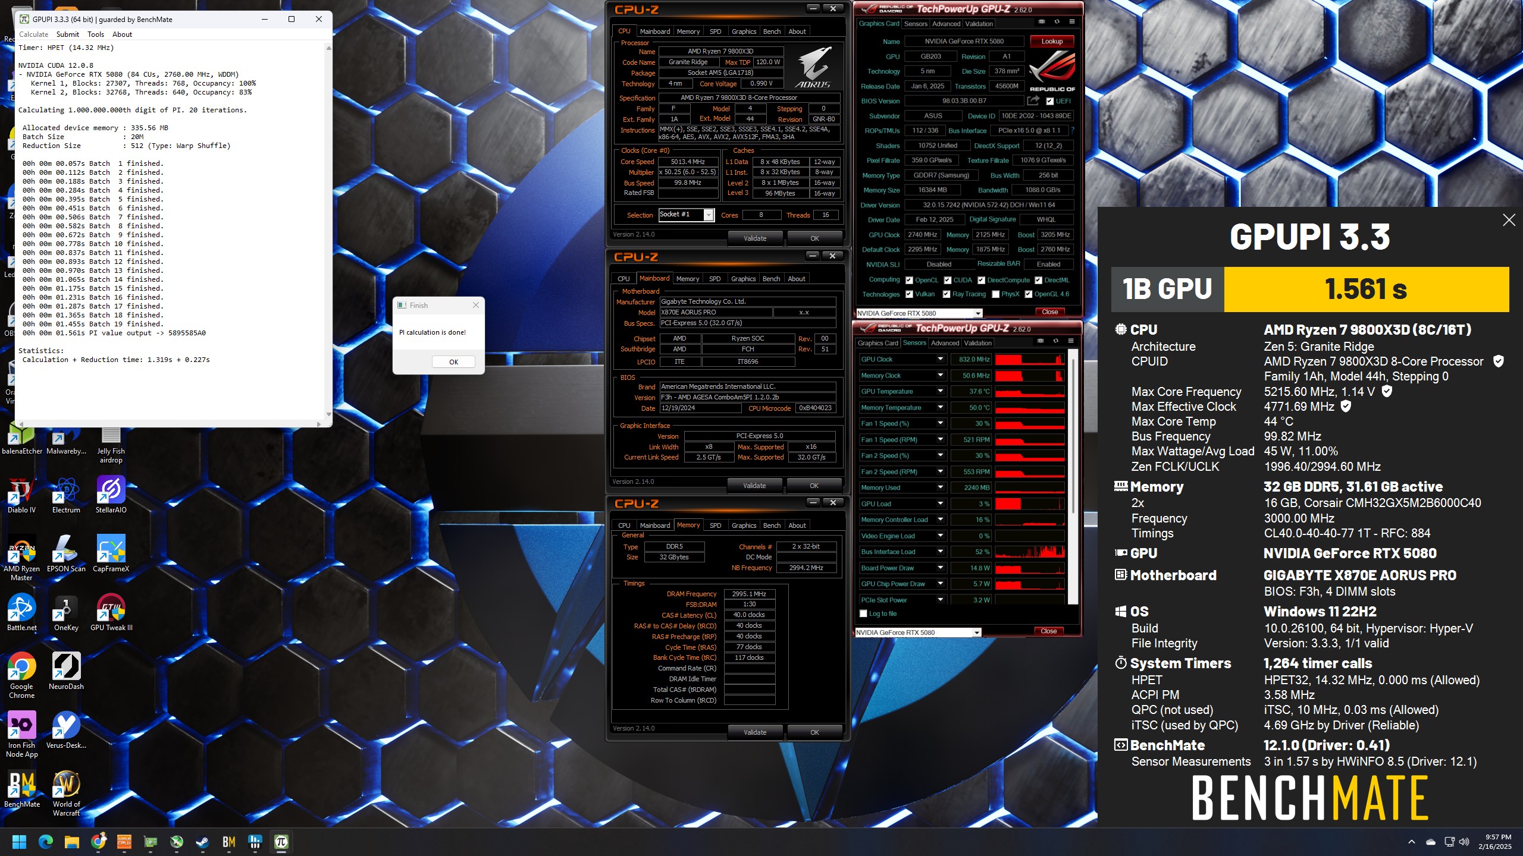
Task: Toggle the Ray Tracing checkbox in GPU-Z
Action: [x=946, y=294]
